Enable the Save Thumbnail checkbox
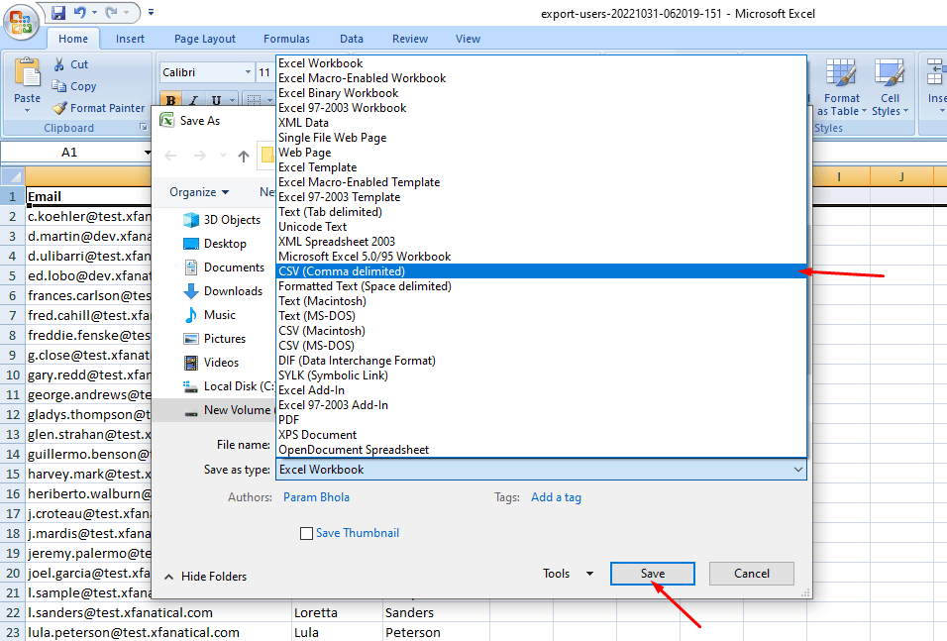This screenshot has width=947, height=641. tap(307, 532)
